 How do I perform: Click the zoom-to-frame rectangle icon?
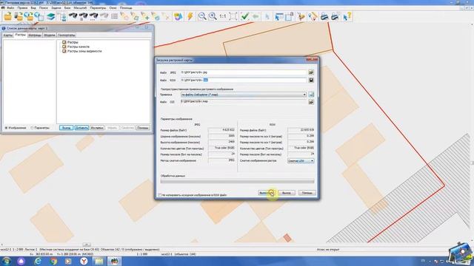point(233,16)
